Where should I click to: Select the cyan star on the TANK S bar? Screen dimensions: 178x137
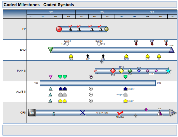point(168,71)
